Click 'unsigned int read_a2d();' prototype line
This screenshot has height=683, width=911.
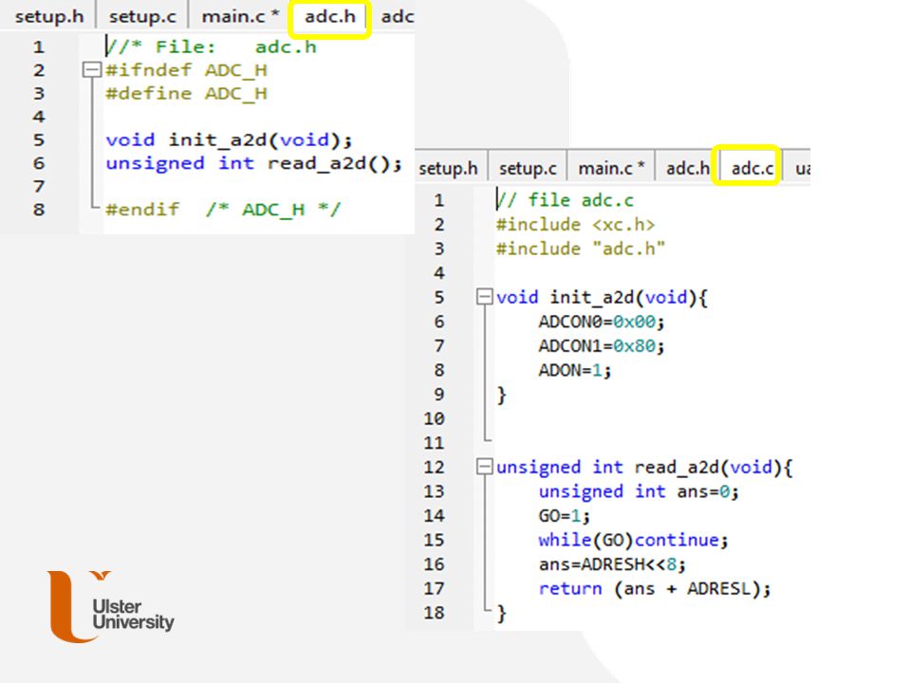coord(253,163)
